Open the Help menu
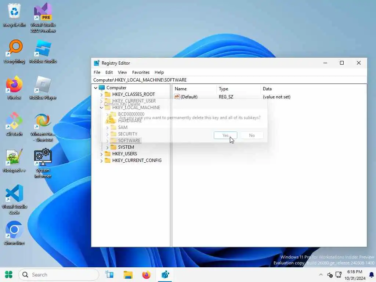The width and height of the screenshot is (376, 282). click(x=159, y=72)
